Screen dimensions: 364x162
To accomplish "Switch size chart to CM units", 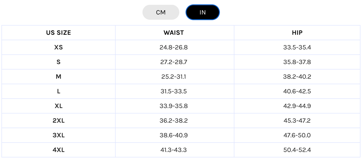I will (161, 12).
